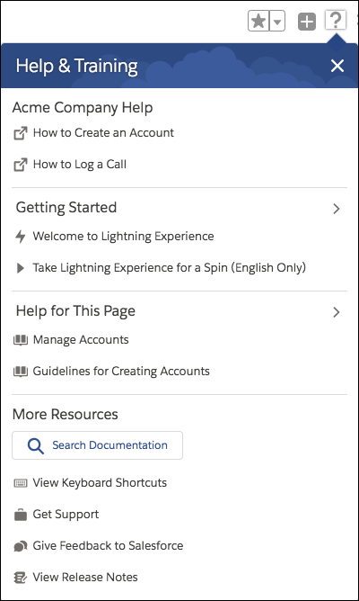
Task: Open Welcome to Lightning Experience
Action: [x=123, y=236]
